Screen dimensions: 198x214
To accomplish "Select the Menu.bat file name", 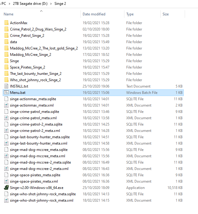I will click(x=18, y=93).
